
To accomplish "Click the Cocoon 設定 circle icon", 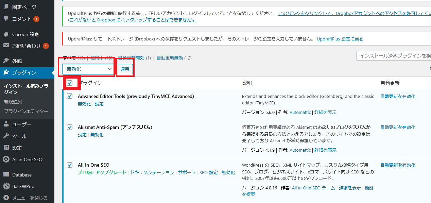I will pyautogui.click(x=6, y=34).
